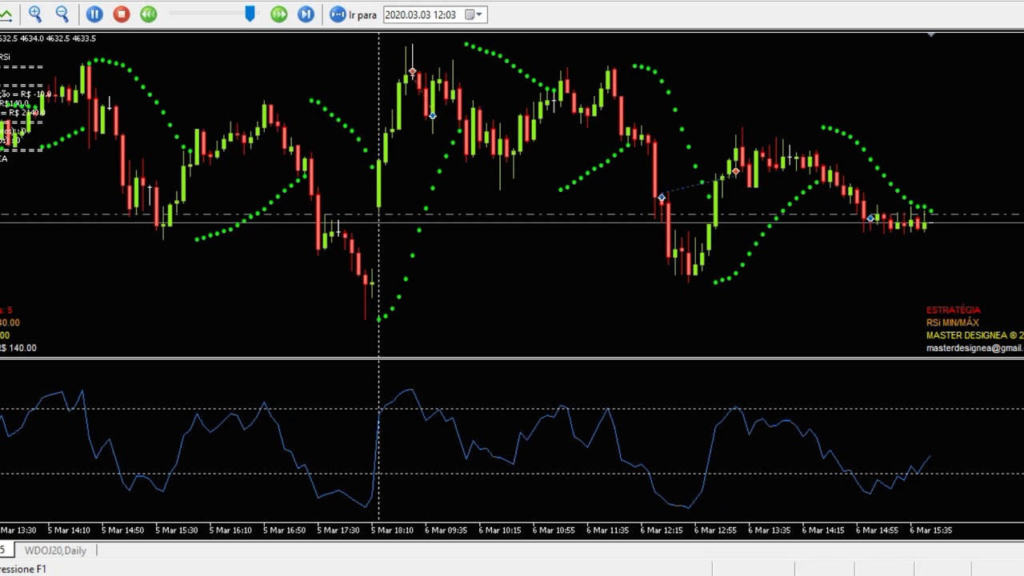Click the masterdesignea@gmail email text
Image resolution: width=1024 pixels, height=576 pixels.
coord(974,348)
